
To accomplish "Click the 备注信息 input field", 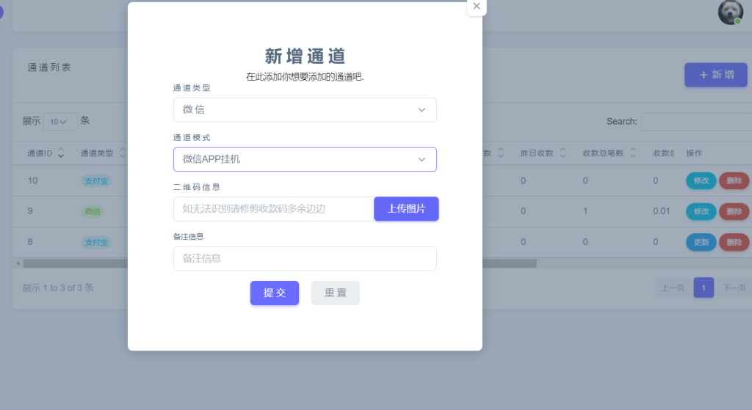I will tap(305, 258).
